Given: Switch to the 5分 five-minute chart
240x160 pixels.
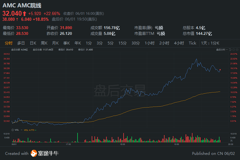Looking at the screenshot, I should (110, 43).
